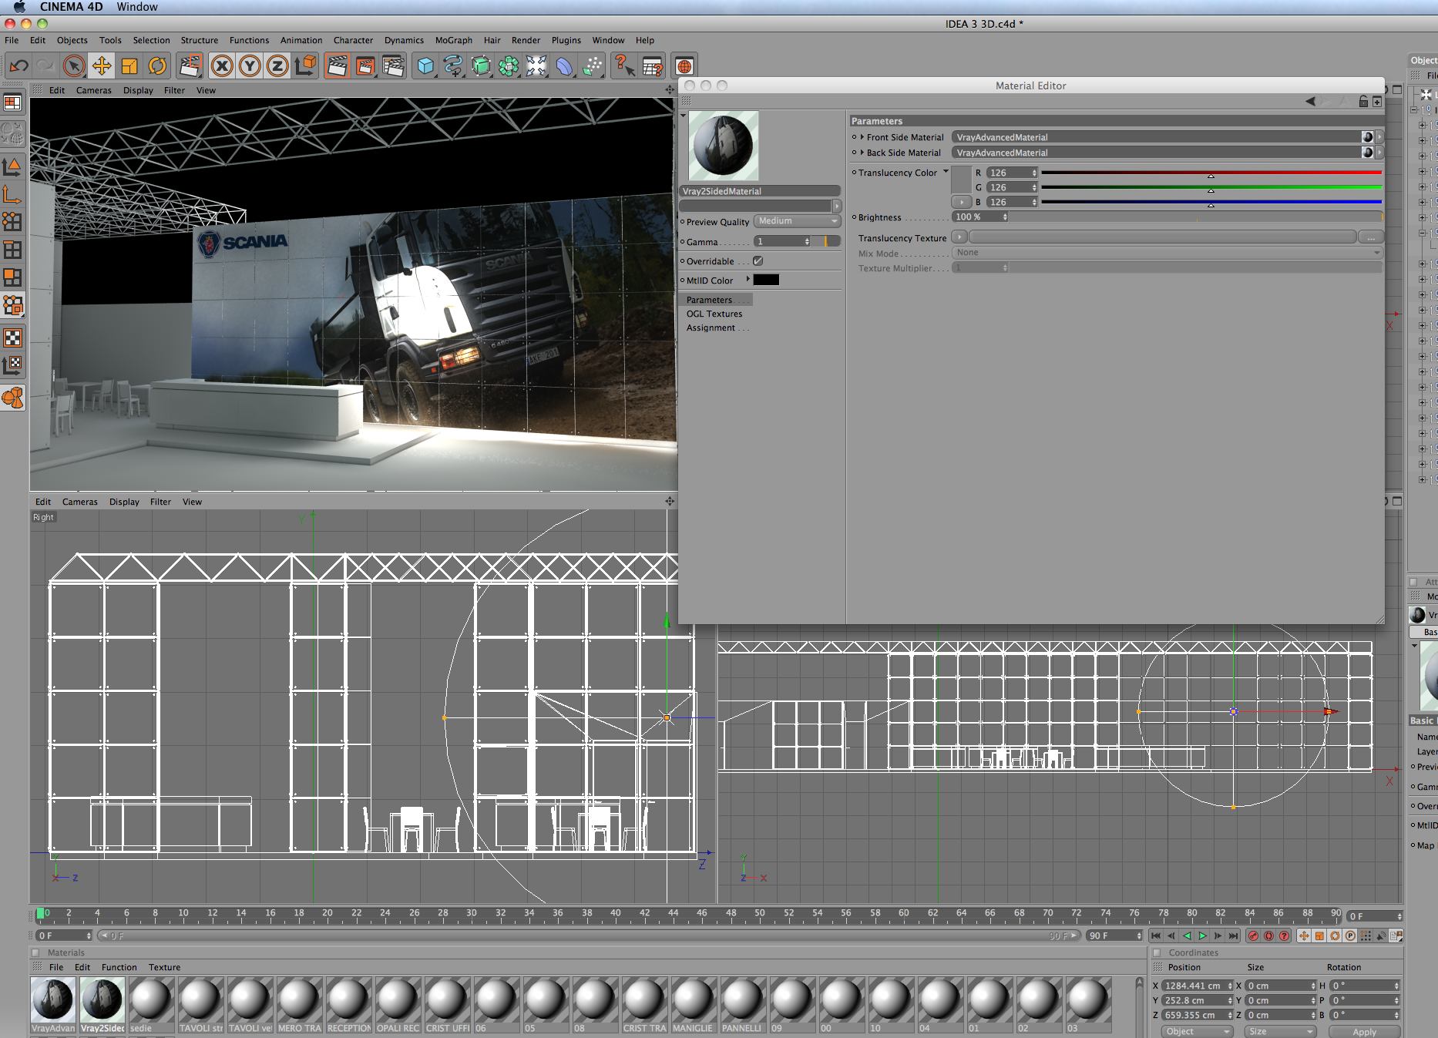Viewport: 1438px width, 1038px height.
Task: Click the Undo arrow in the top toolbar
Action: [19, 66]
